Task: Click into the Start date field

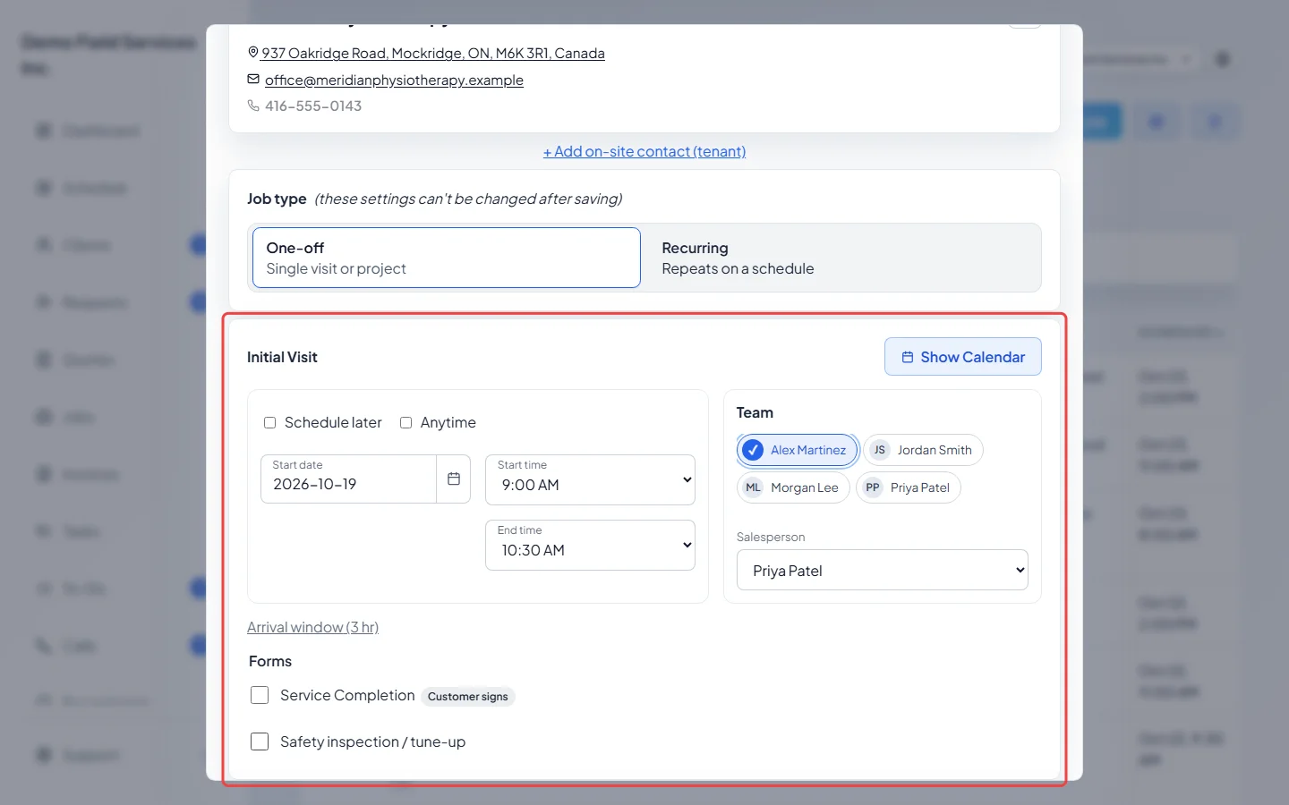Action: 349,479
